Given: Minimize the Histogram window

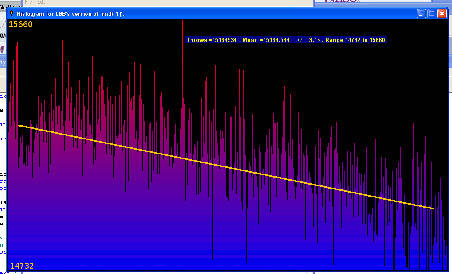Looking at the screenshot, I should coord(421,14).
